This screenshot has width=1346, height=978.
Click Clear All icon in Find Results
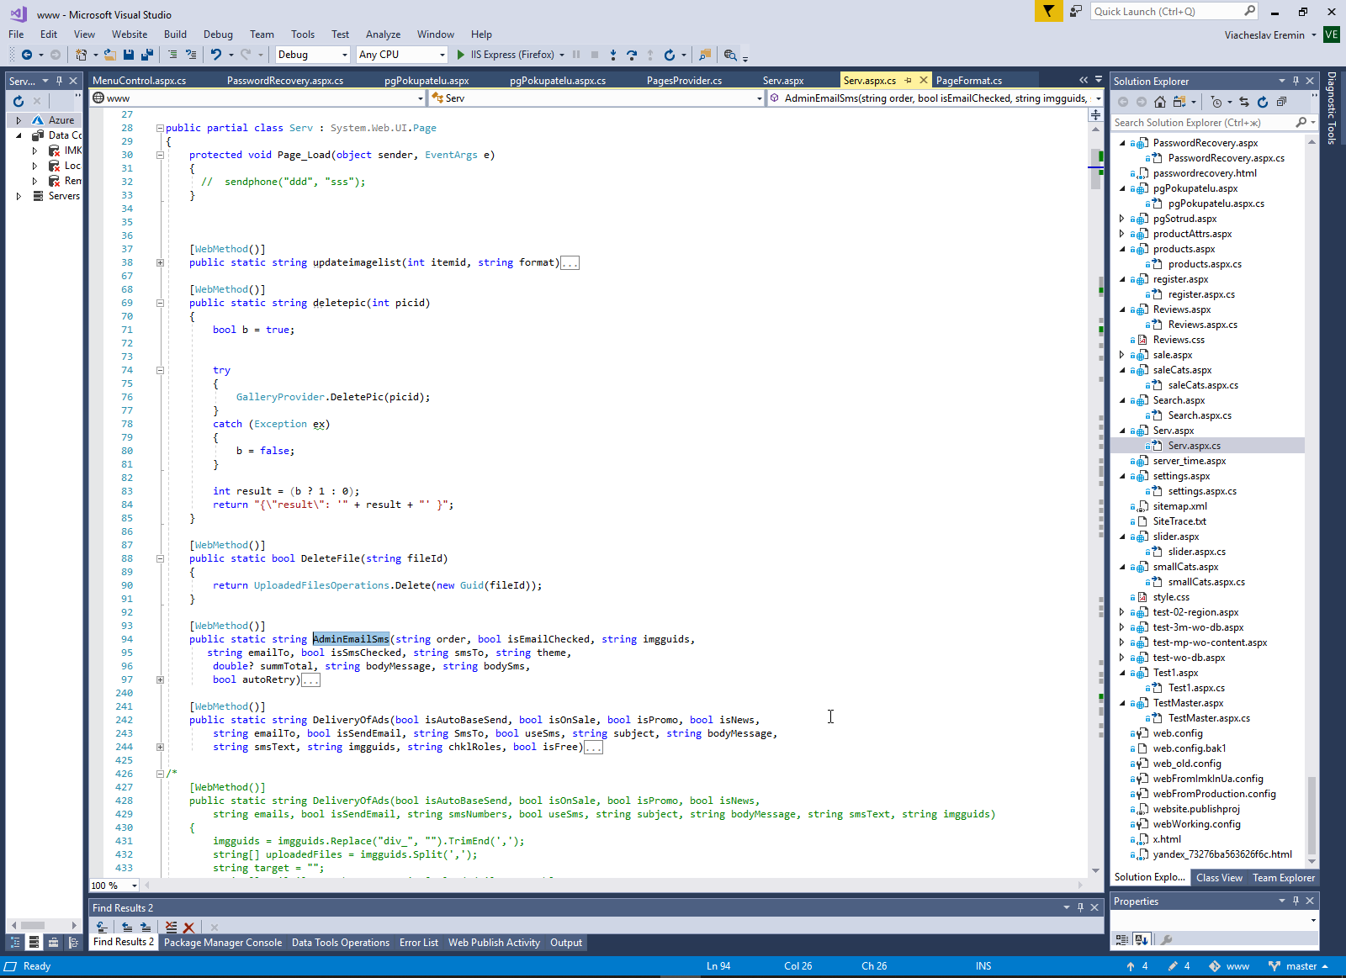coord(172,927)
